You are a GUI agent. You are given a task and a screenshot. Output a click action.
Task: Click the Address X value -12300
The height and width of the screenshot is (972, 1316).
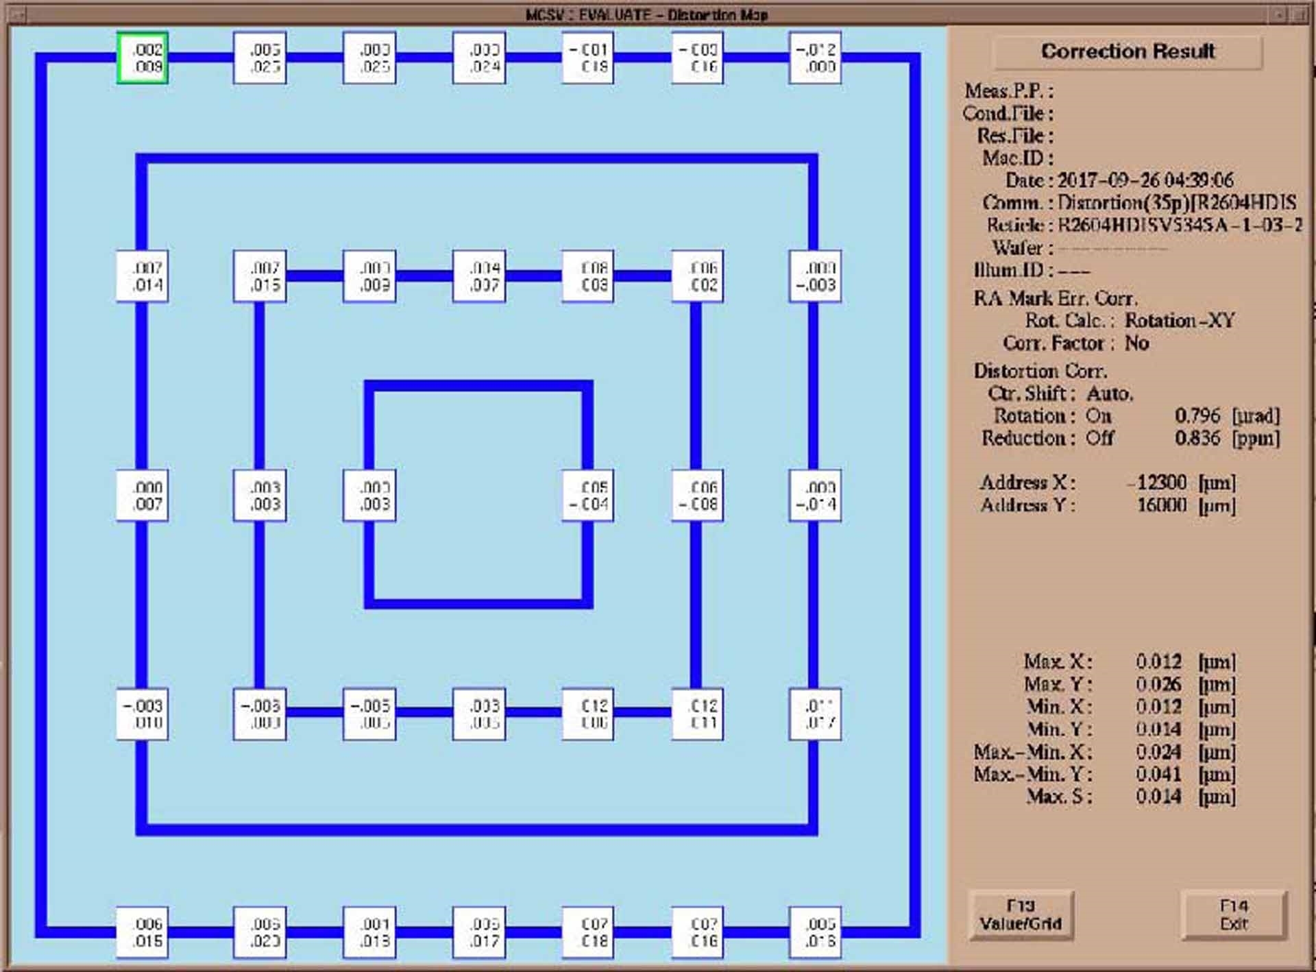1158,483
